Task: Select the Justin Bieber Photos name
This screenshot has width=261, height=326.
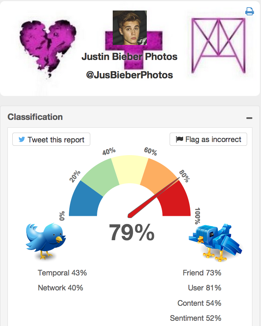Action: [130, 57]
